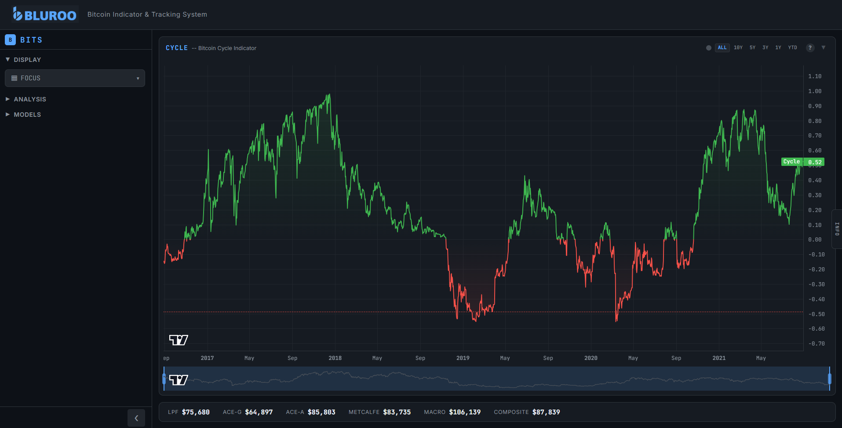Click the gray circle indicator beside the range buttons
This screenshot has width=842, height=428.
[x=708, y=48]
